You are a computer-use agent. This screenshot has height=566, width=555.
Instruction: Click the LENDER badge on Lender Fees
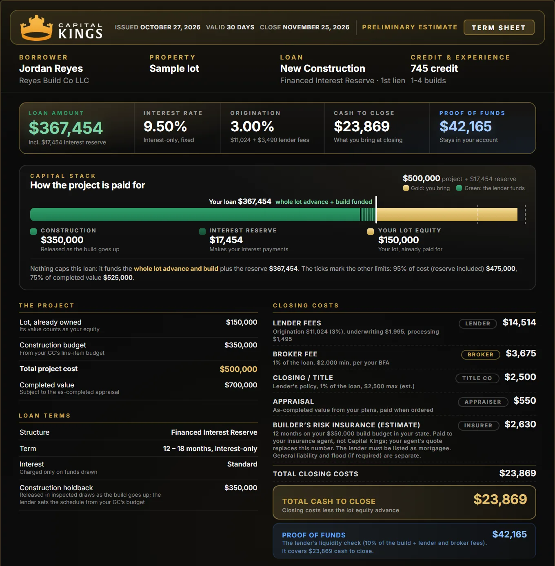[x=478, y=323]
